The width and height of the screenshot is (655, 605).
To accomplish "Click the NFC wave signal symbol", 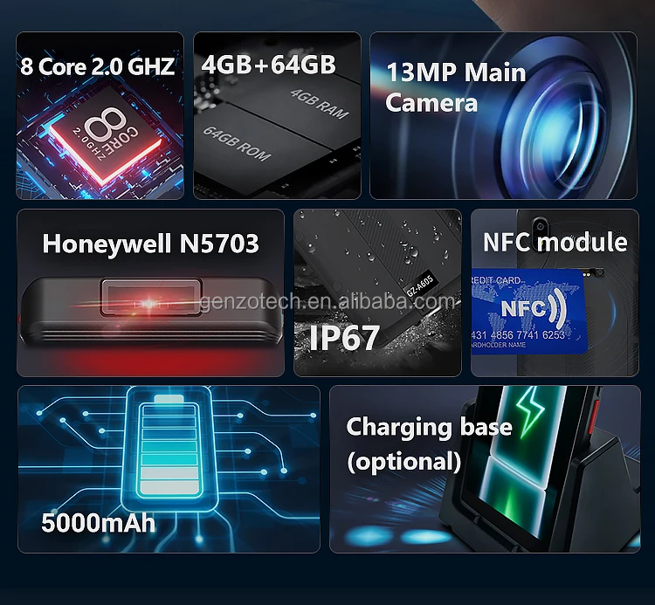I will point(559,309).
